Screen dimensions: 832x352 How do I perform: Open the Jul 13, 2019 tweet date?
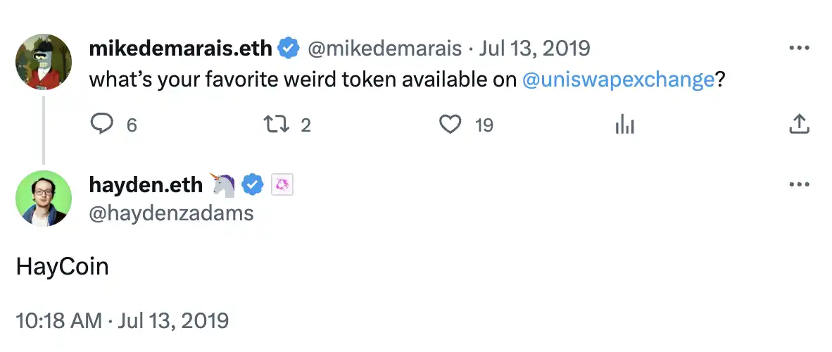coord(534,49)
